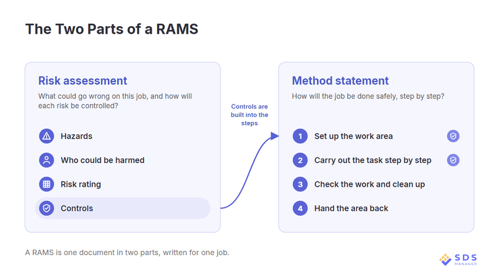
Task: Click the shield badge beside Carry out the task
Action: [453, 161]
